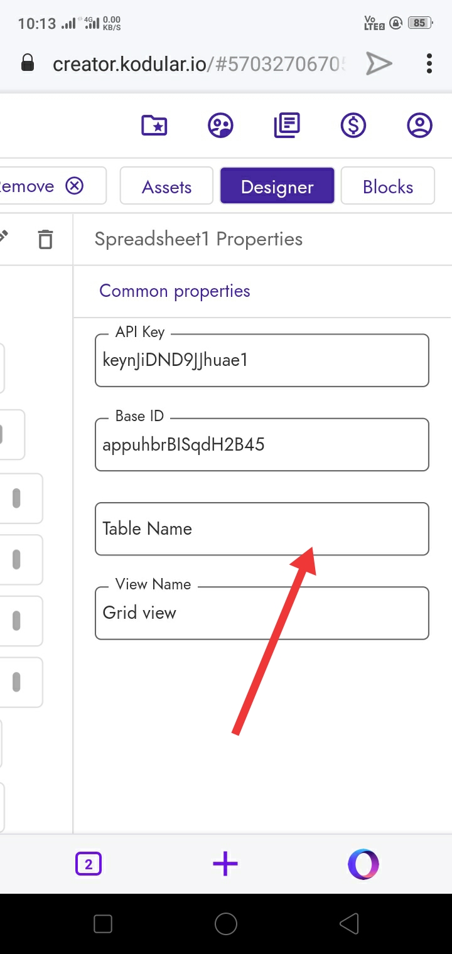Image resolution: width=452 pixels, height=954 pixels.
Task: Open the theme palette icon
Action: click(220, 126)
